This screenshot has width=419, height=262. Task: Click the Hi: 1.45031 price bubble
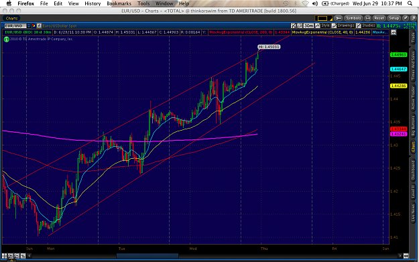pos(269,47)
